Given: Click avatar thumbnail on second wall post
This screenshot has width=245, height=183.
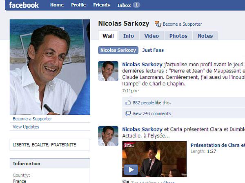Looking at the screenshot, I should 108,136.
